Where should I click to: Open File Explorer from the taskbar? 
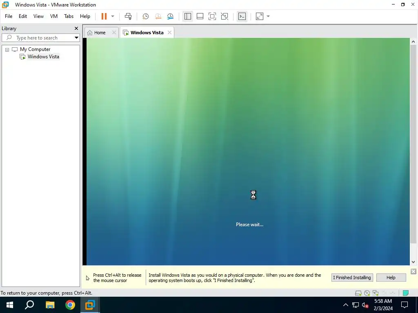(x=50, y=305)
